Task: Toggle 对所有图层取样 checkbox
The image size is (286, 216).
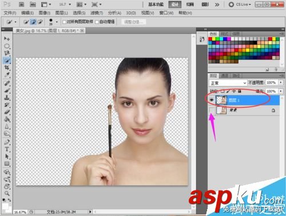Action: pos(64,22)
